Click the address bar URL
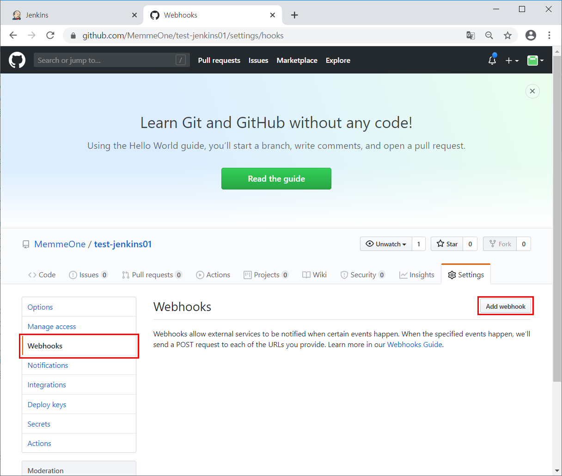This screenshot has height=476, width=562. pos(183,36)
